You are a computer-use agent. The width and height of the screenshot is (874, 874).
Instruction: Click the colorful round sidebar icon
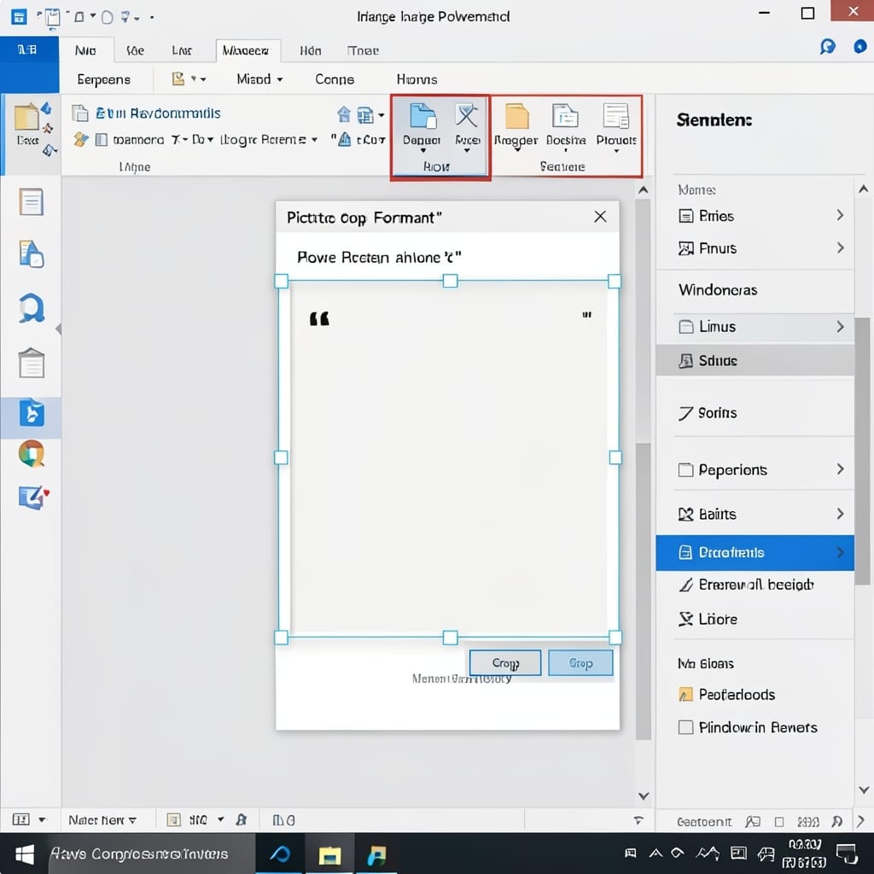pyautogui.click(x=32, y=454)
